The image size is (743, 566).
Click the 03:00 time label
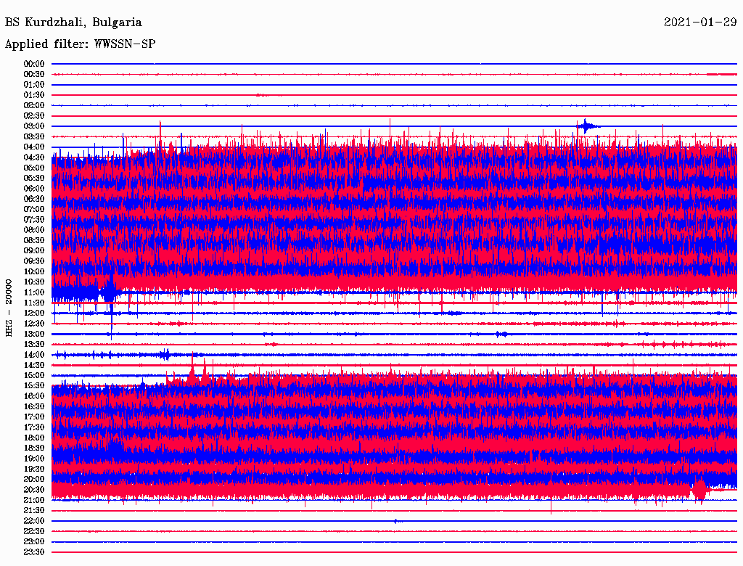[x=34, y=126]
